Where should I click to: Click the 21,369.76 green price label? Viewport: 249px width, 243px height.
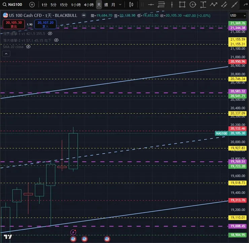(238, 23)
